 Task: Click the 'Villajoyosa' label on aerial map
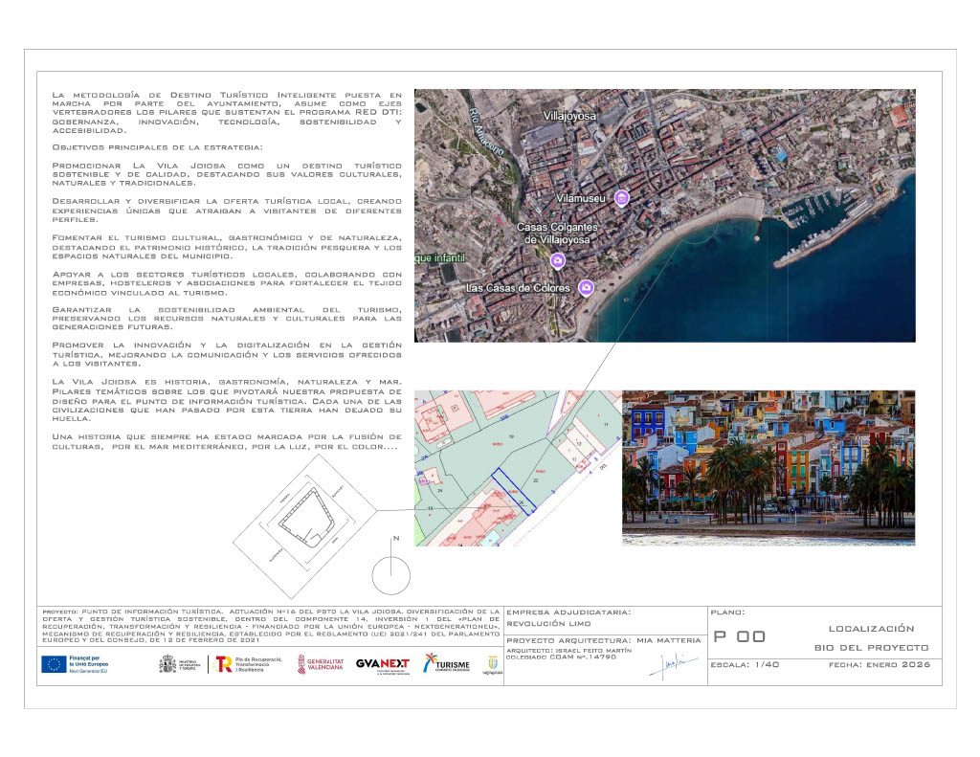pos(568,116)
